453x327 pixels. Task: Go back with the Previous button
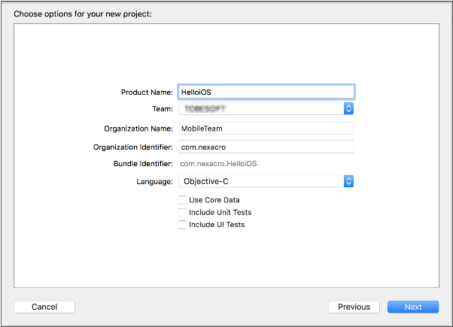click(x=354, y=307)
